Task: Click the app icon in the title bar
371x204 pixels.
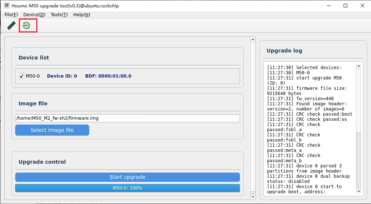Action: tap(7, 6)
